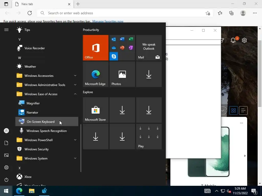Image resolution: width=262 pixels, height=196 pixels.
Task: Open the Mail tile
Action: coord(149,48)
